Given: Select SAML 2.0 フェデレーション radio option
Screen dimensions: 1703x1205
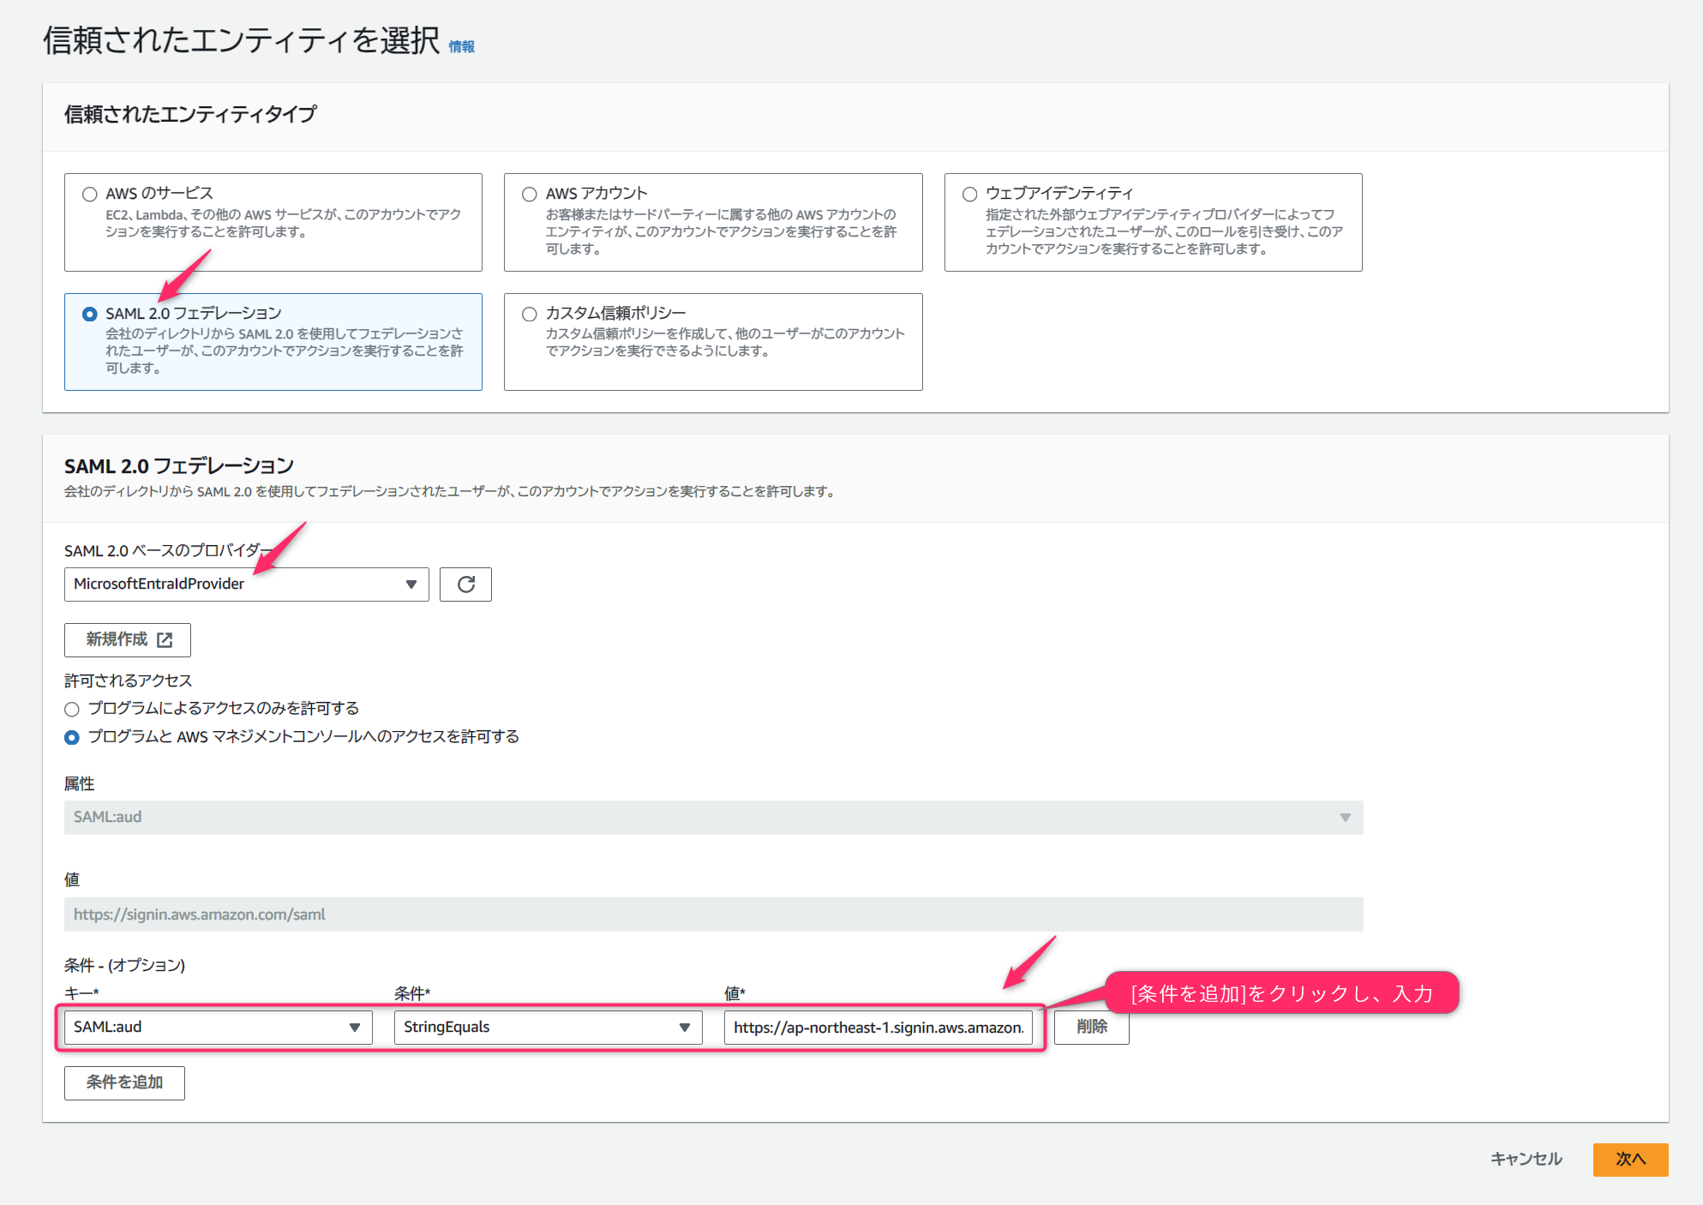Looking at the screenshot, I should click(89, 314).
